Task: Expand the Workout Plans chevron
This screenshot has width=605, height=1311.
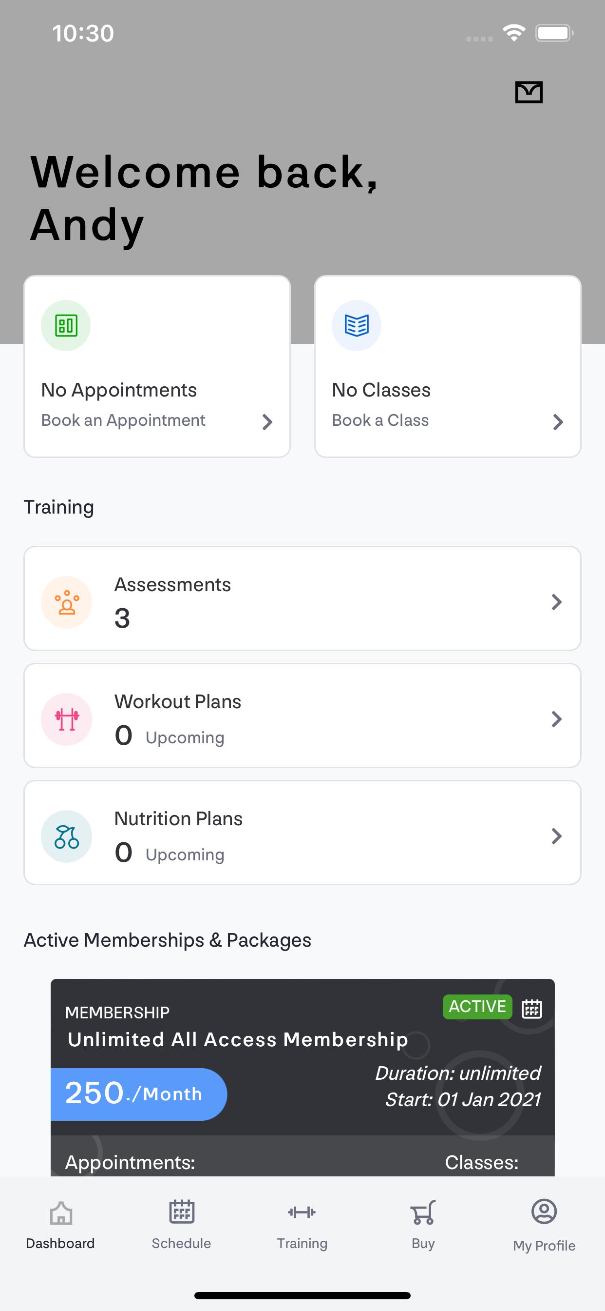Action: click(557, 719)
